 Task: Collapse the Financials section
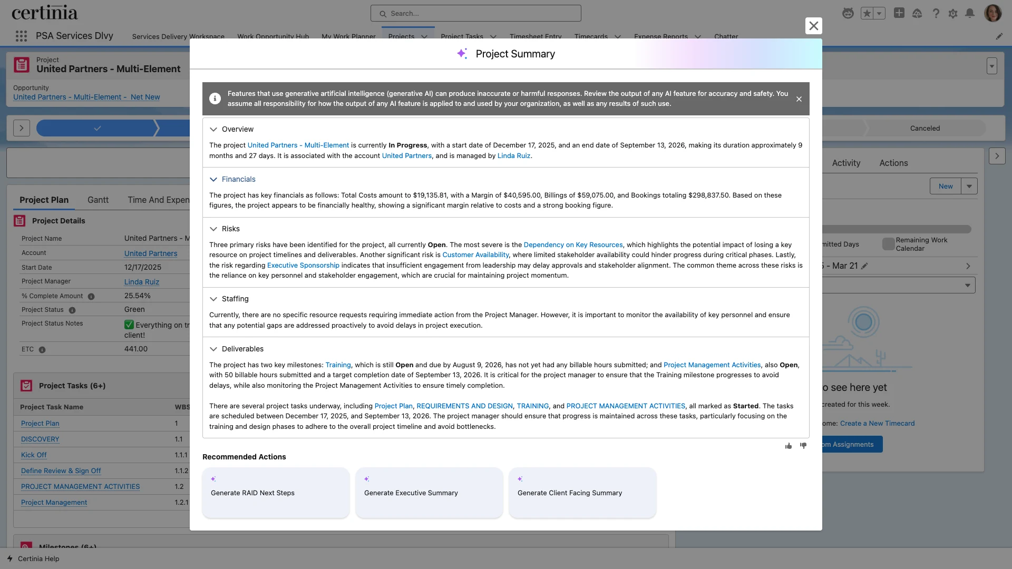(213, 179)
